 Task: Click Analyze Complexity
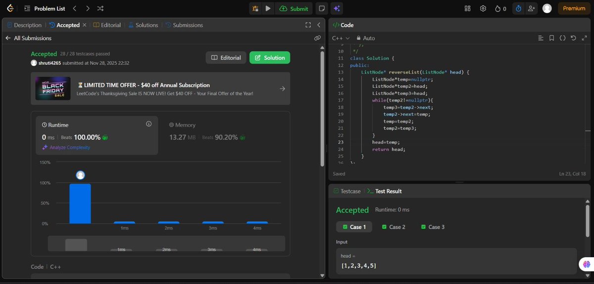pos(66,147)
